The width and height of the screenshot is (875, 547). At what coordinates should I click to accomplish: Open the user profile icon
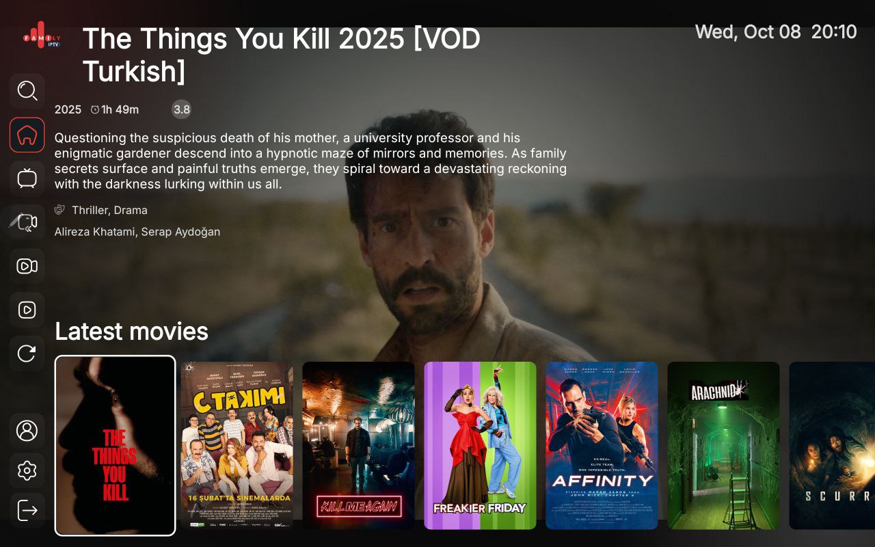(x=27, y=431)
